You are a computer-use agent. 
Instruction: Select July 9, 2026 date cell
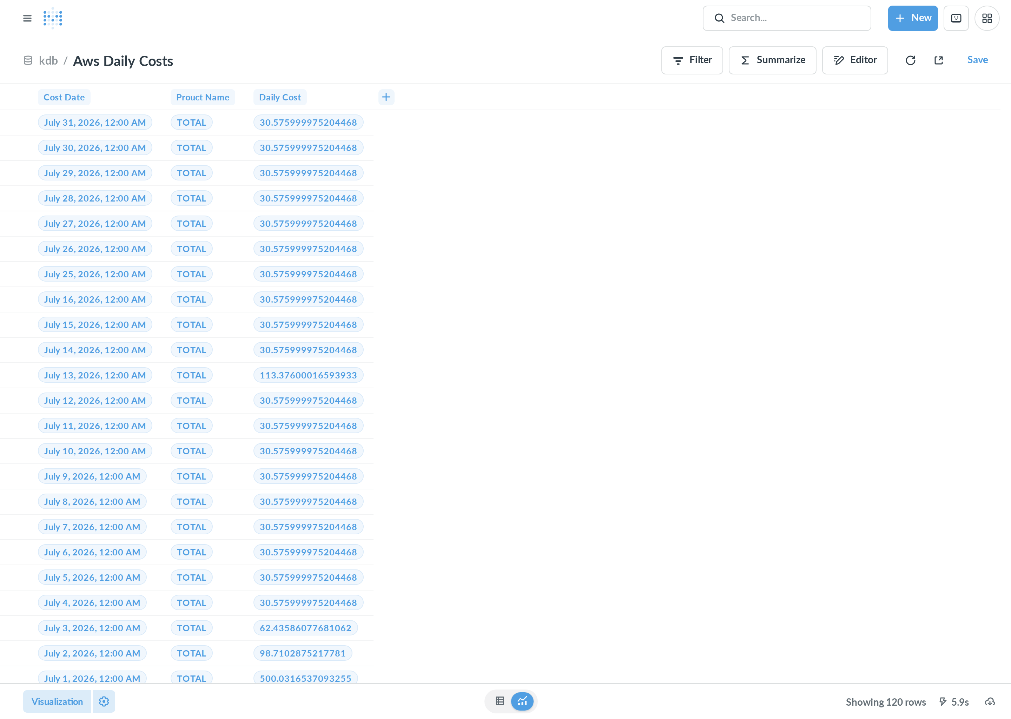92,476
